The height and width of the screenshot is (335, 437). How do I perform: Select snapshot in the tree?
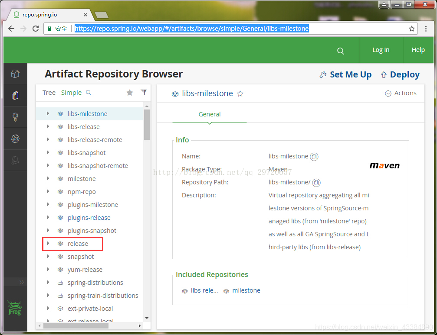(x=81, y=257)
